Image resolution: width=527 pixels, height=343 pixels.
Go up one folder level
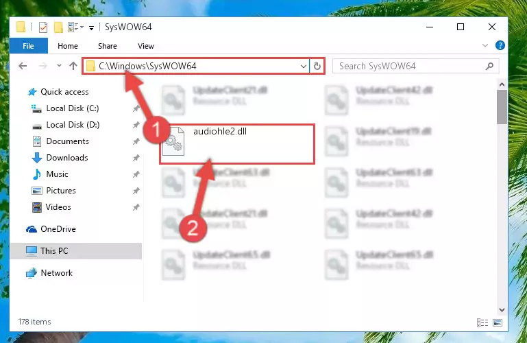coord(73,66)
